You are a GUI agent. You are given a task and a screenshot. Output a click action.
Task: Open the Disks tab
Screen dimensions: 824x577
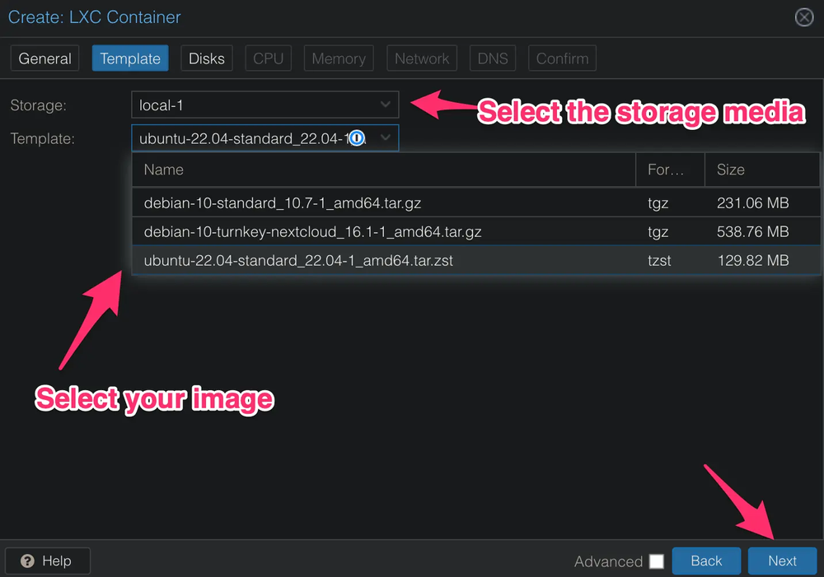point(207,58)
